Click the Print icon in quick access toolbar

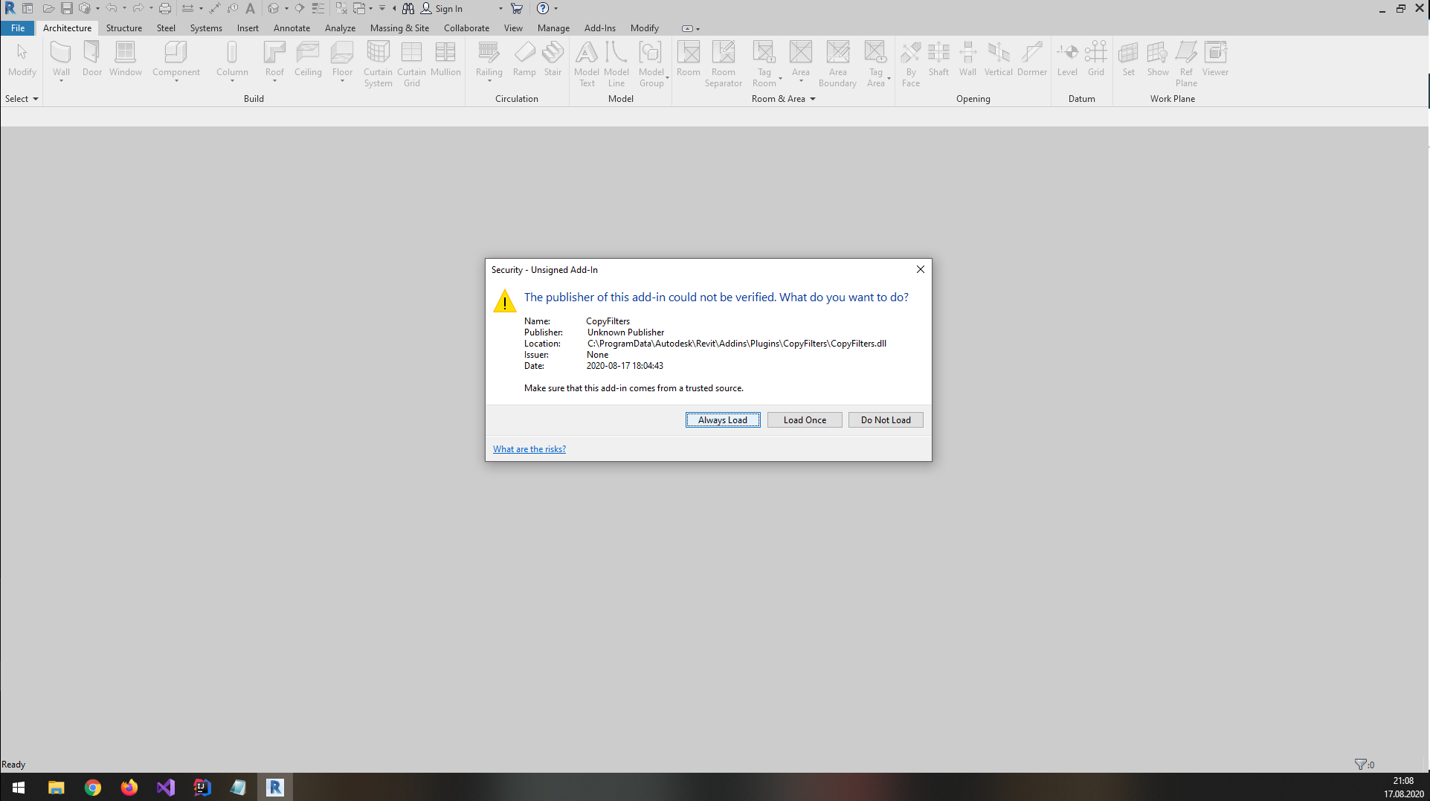(x=165, y=8)
